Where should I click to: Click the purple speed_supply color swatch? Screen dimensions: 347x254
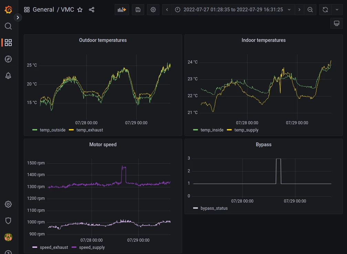(x=74, y=247)
